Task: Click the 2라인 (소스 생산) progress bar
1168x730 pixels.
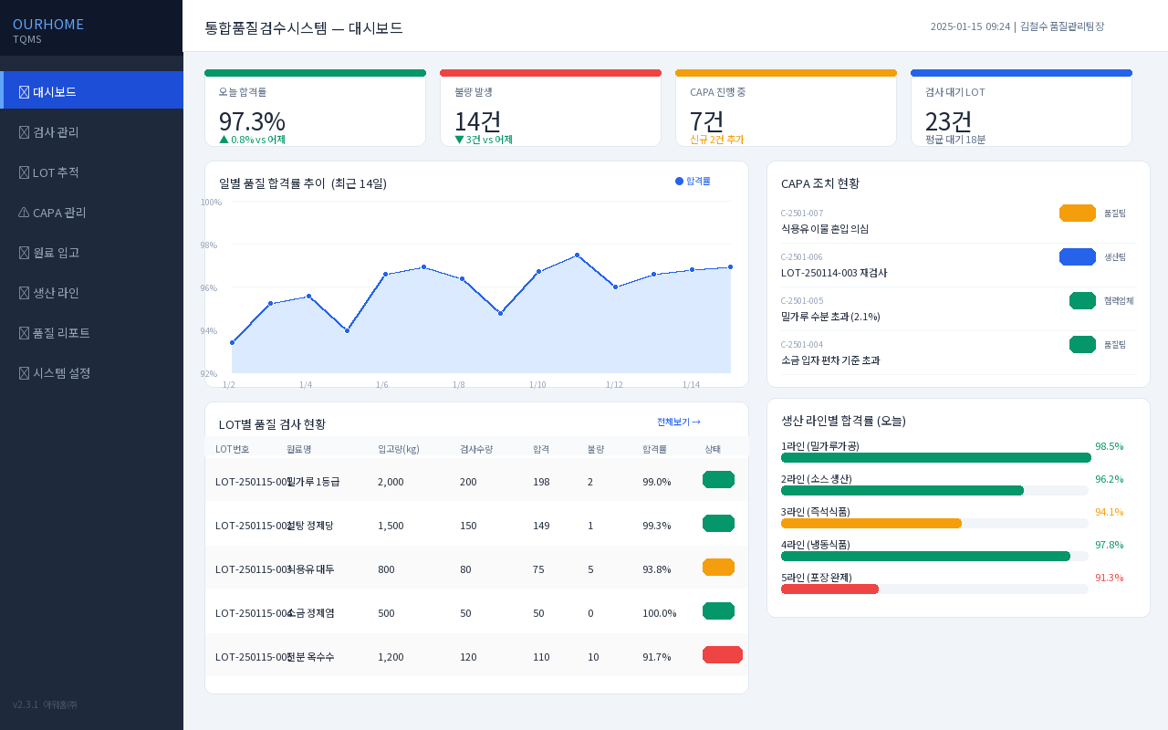Action: coord(935,490)
